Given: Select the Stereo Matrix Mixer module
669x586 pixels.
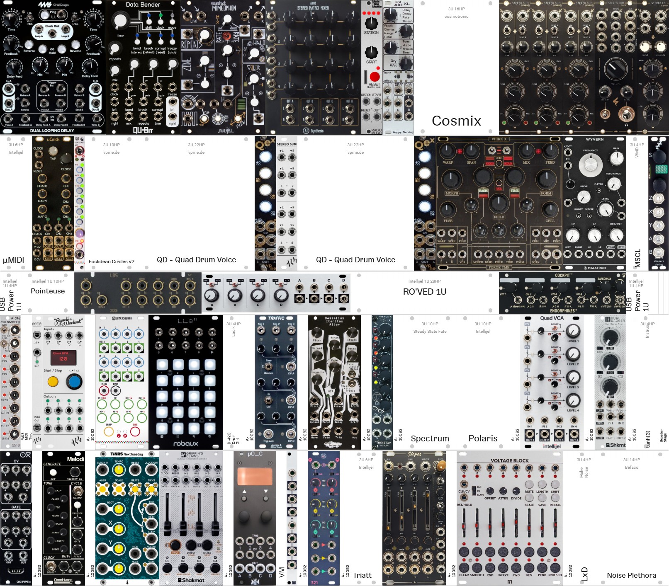Looking at the screenshot, I should (313, 67).
